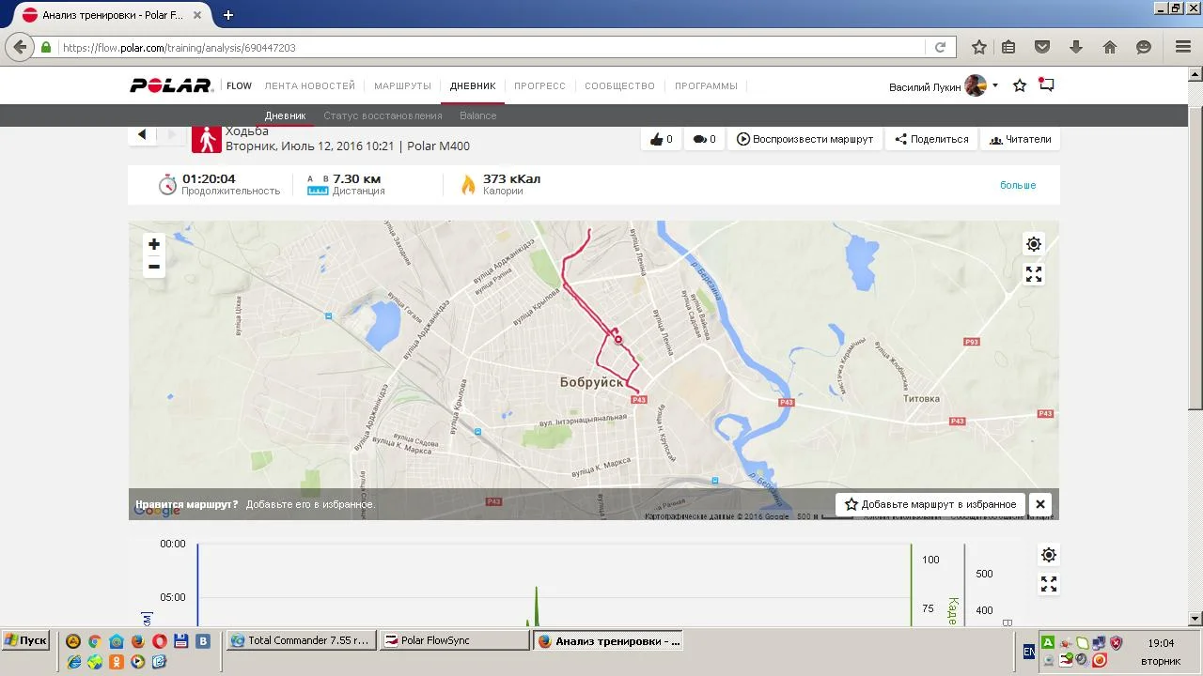The width and height of the screenshot is (1203, 676).
Task: Click the map zoom in plus button
Action: tap(154, 244)
